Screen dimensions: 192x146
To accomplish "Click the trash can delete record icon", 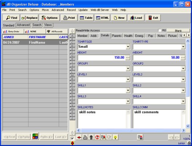I will pos(91,137).
